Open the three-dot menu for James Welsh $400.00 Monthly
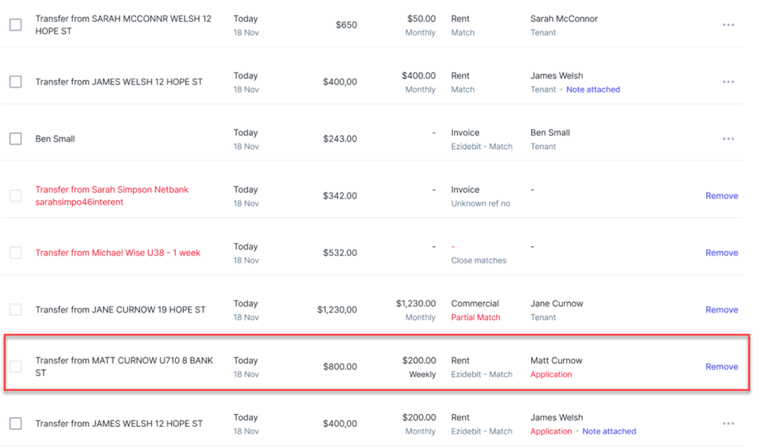 (728, 82)
